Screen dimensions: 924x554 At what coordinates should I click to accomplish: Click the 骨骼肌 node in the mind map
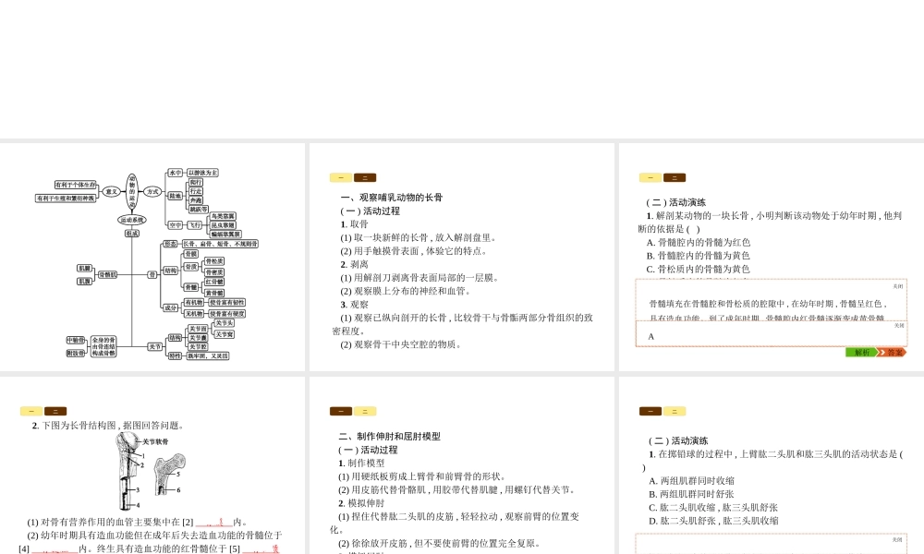tap(107, 275)
